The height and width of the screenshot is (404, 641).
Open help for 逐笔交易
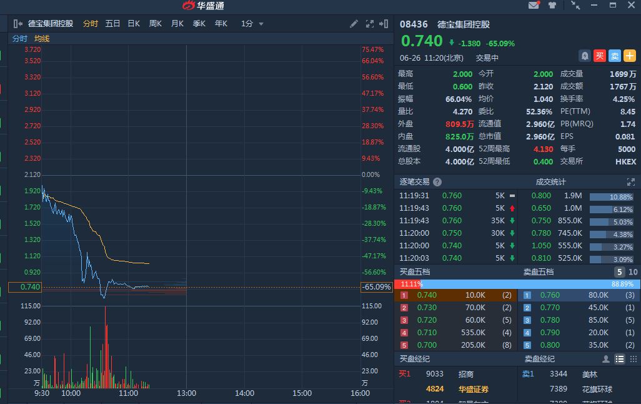tap(437, 182)
